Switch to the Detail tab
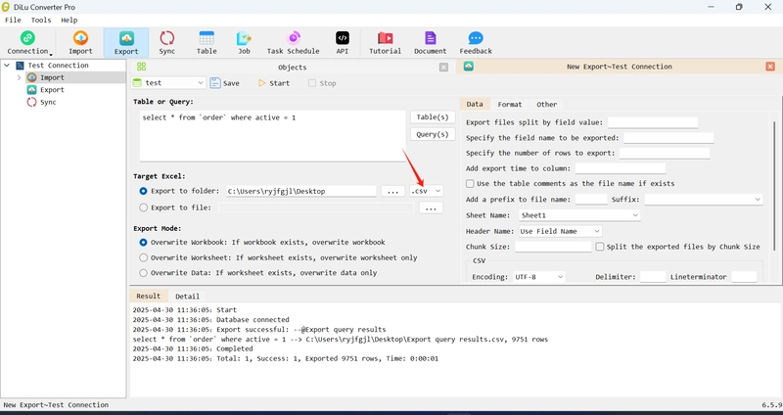This screenshot has width=783, height=415. click(187, 297)
